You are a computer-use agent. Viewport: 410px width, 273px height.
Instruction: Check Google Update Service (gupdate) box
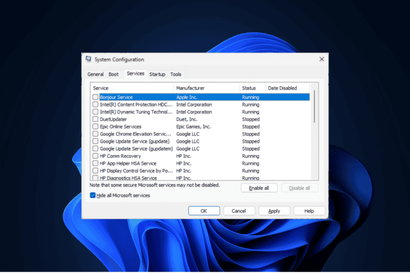click(x=95, y=141)
